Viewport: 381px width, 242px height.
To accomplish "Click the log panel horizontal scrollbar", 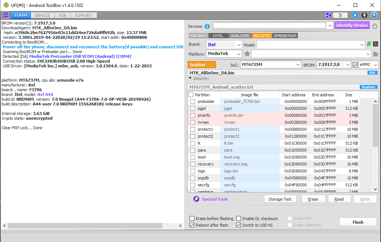I will [x=85, y=226].
